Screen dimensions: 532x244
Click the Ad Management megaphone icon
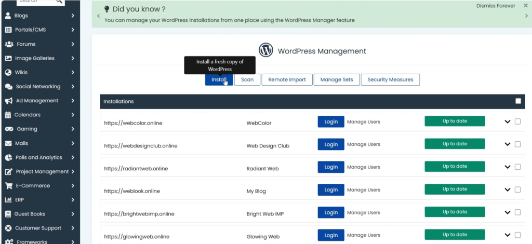click(9, 101)
